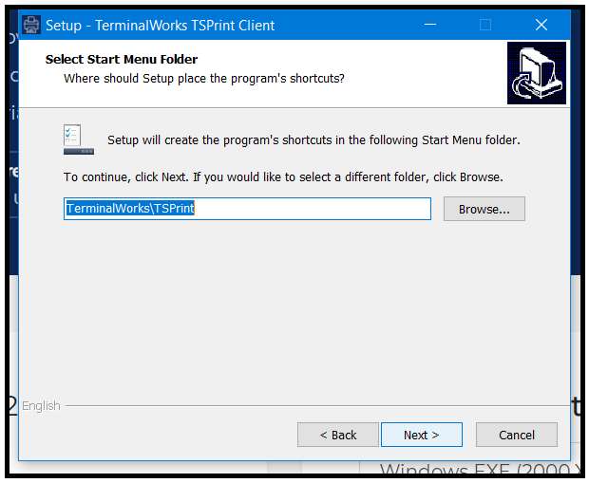Click the printer icon in title bar
Screen dimensions: 589x483
[31, 25]
